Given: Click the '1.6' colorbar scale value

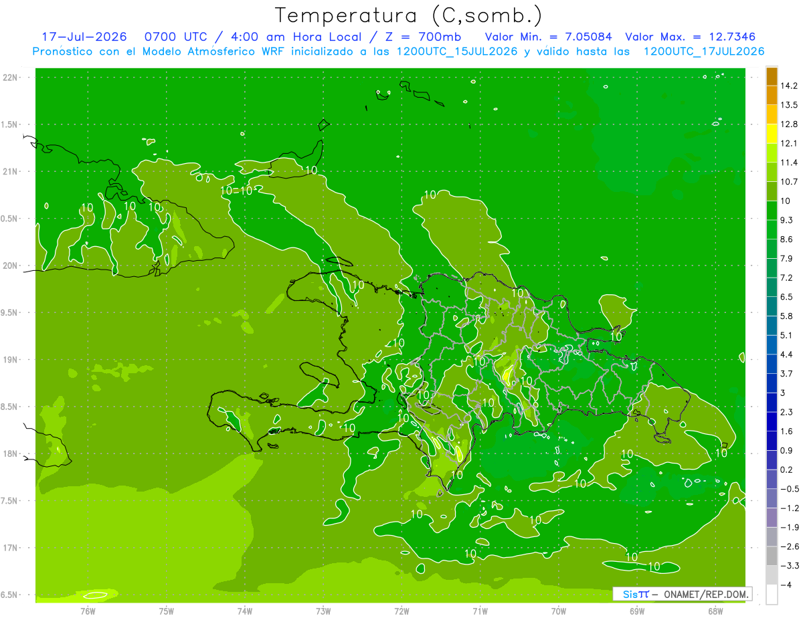Looking at the screenshot, I should point(787,431).
